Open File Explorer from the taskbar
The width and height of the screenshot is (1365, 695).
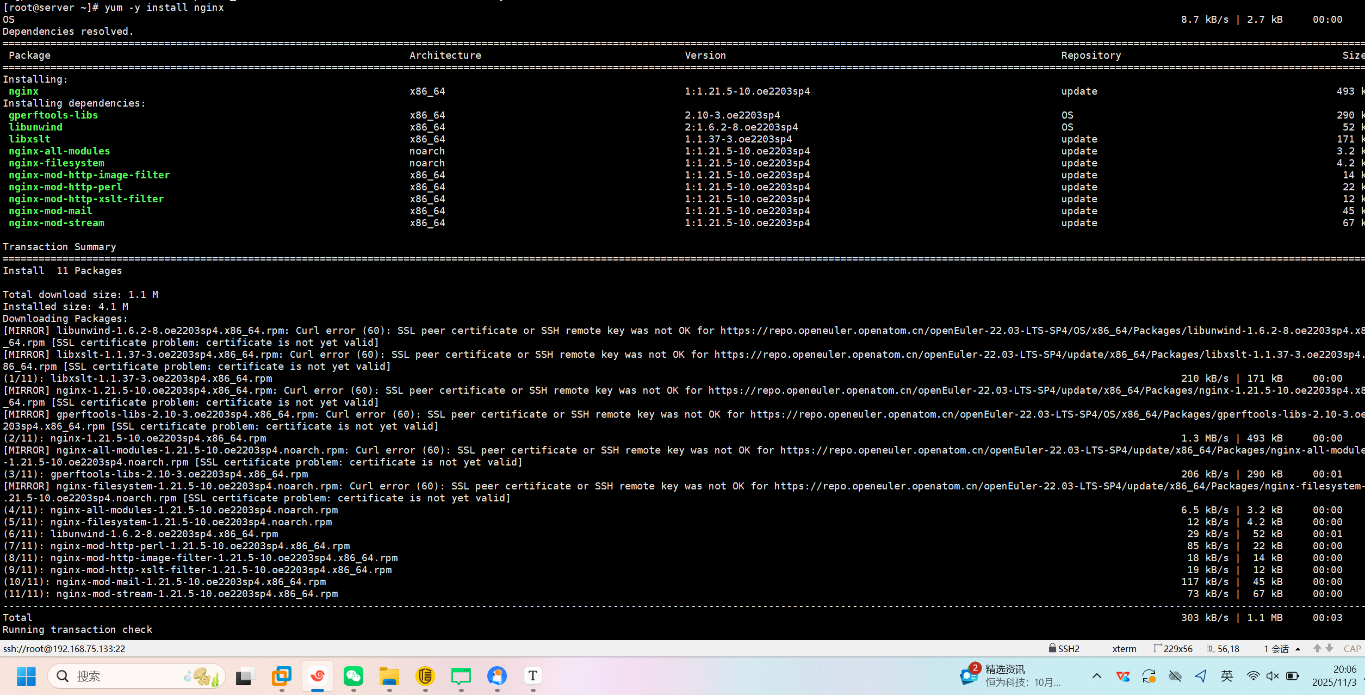(389, 676)
